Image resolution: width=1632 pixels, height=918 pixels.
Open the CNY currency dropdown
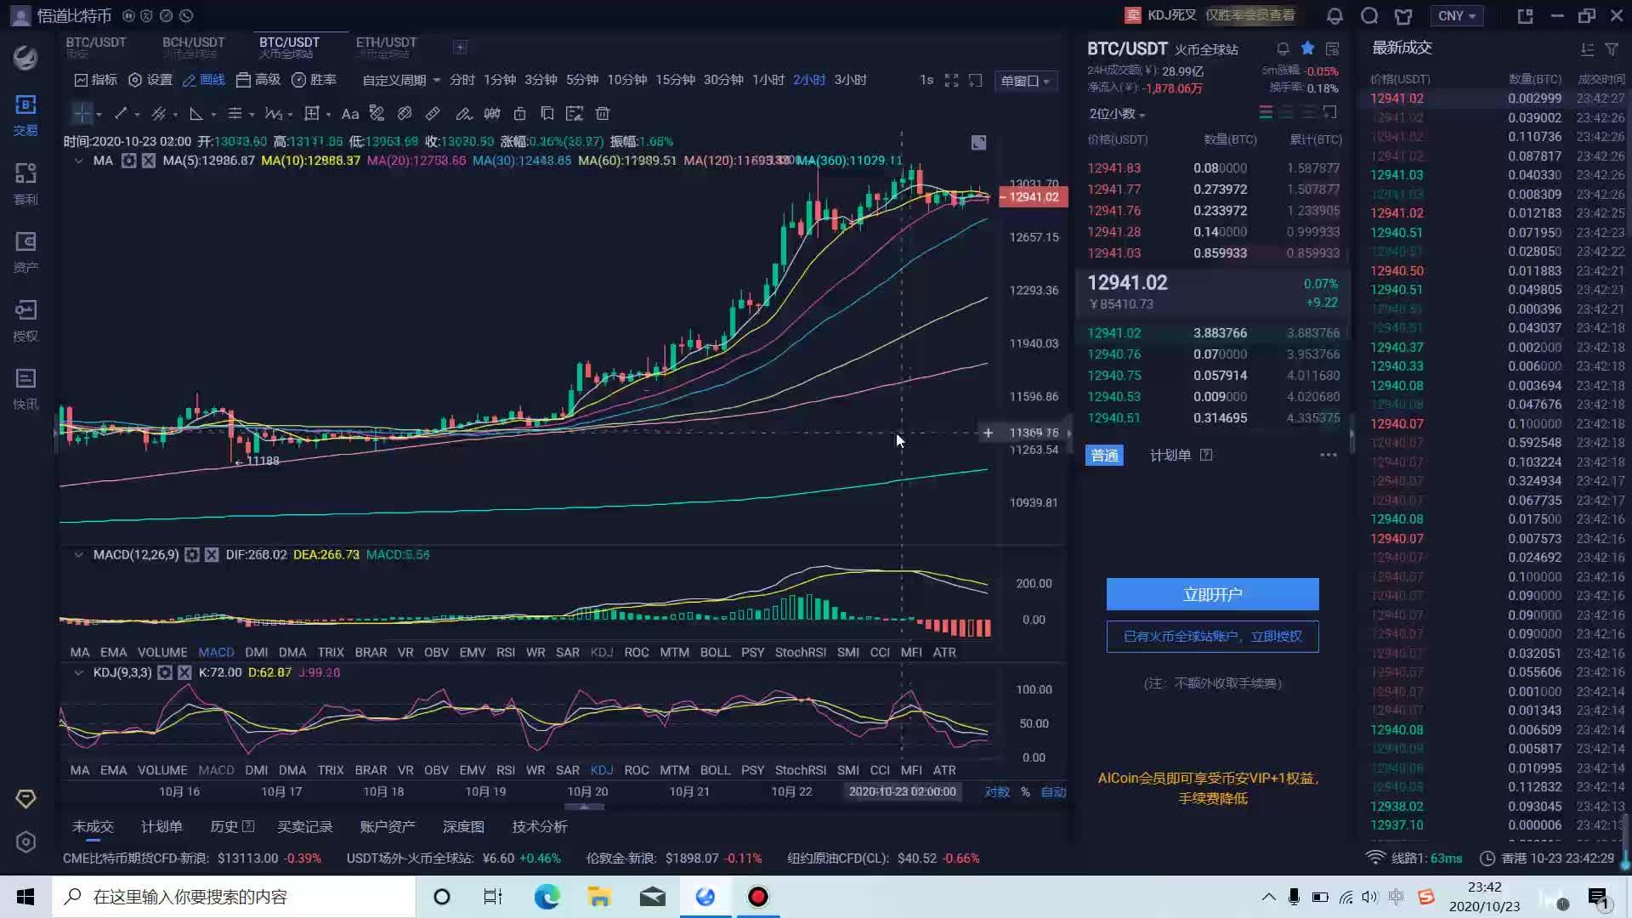click(x=1457, y=15)
